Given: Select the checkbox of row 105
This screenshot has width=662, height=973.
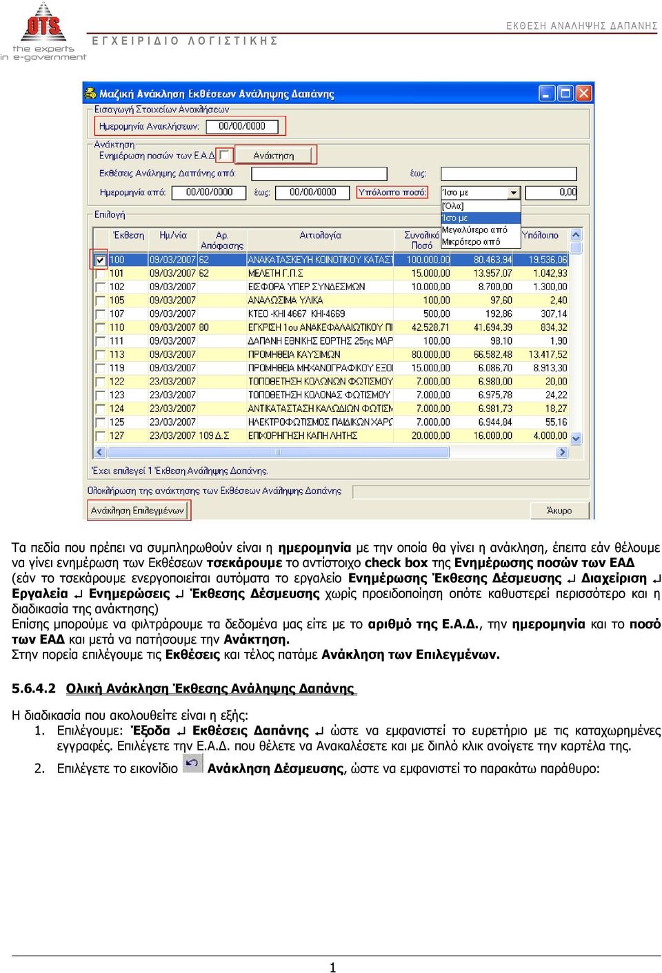Looking at the screenshot, I should point(101,300).
